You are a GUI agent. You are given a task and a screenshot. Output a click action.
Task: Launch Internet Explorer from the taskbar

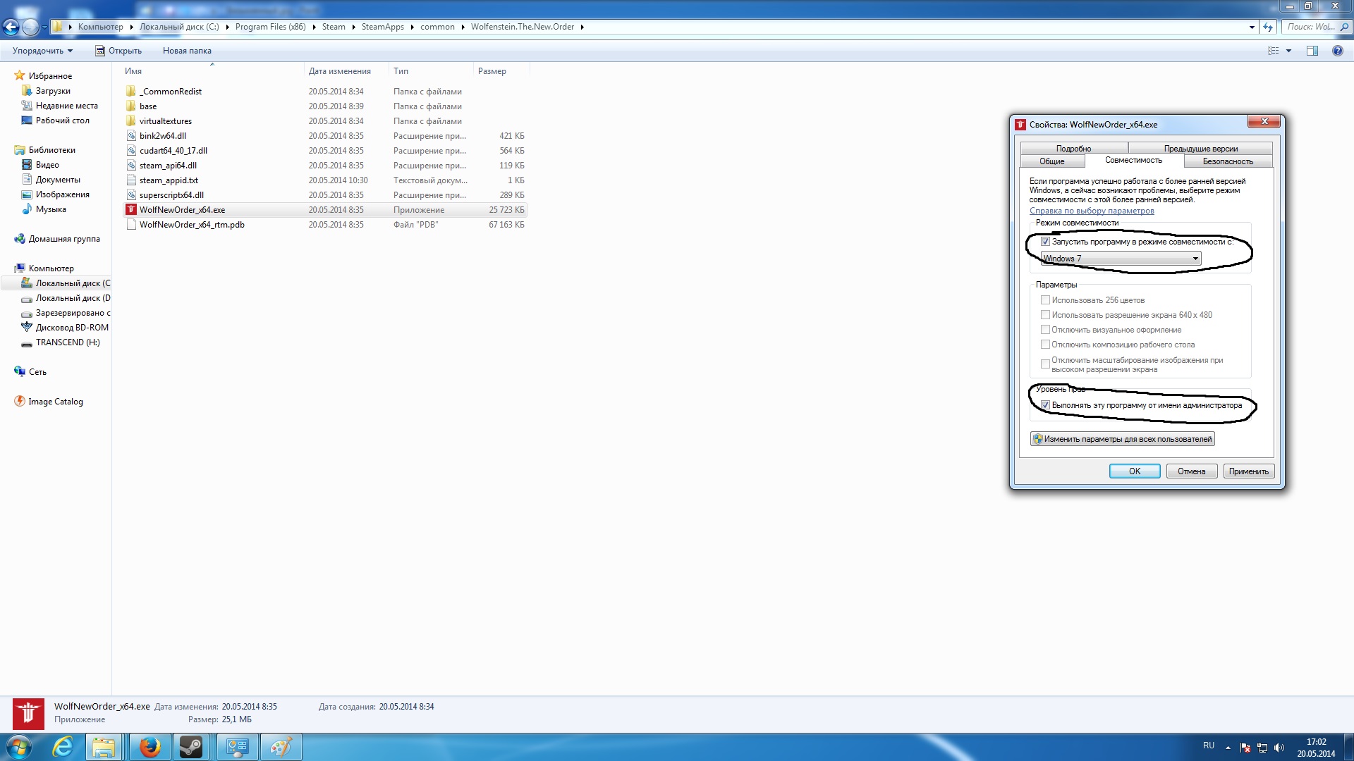pyautogui.click(x=63, y=747)
